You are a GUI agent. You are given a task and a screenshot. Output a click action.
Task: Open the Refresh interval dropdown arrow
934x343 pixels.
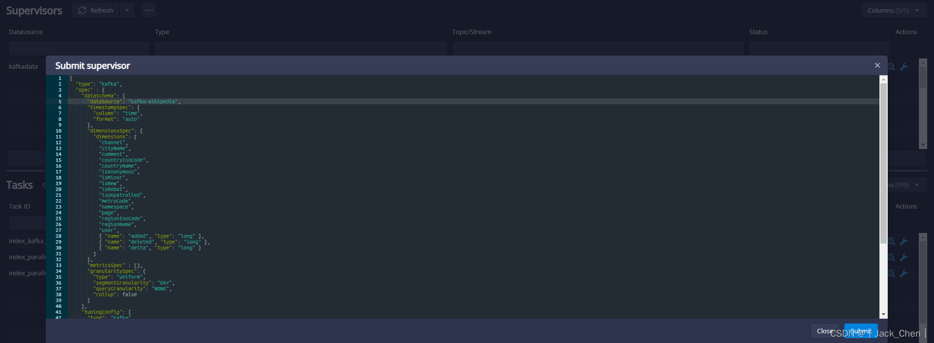pyautogui.click(x=127, y=10)
